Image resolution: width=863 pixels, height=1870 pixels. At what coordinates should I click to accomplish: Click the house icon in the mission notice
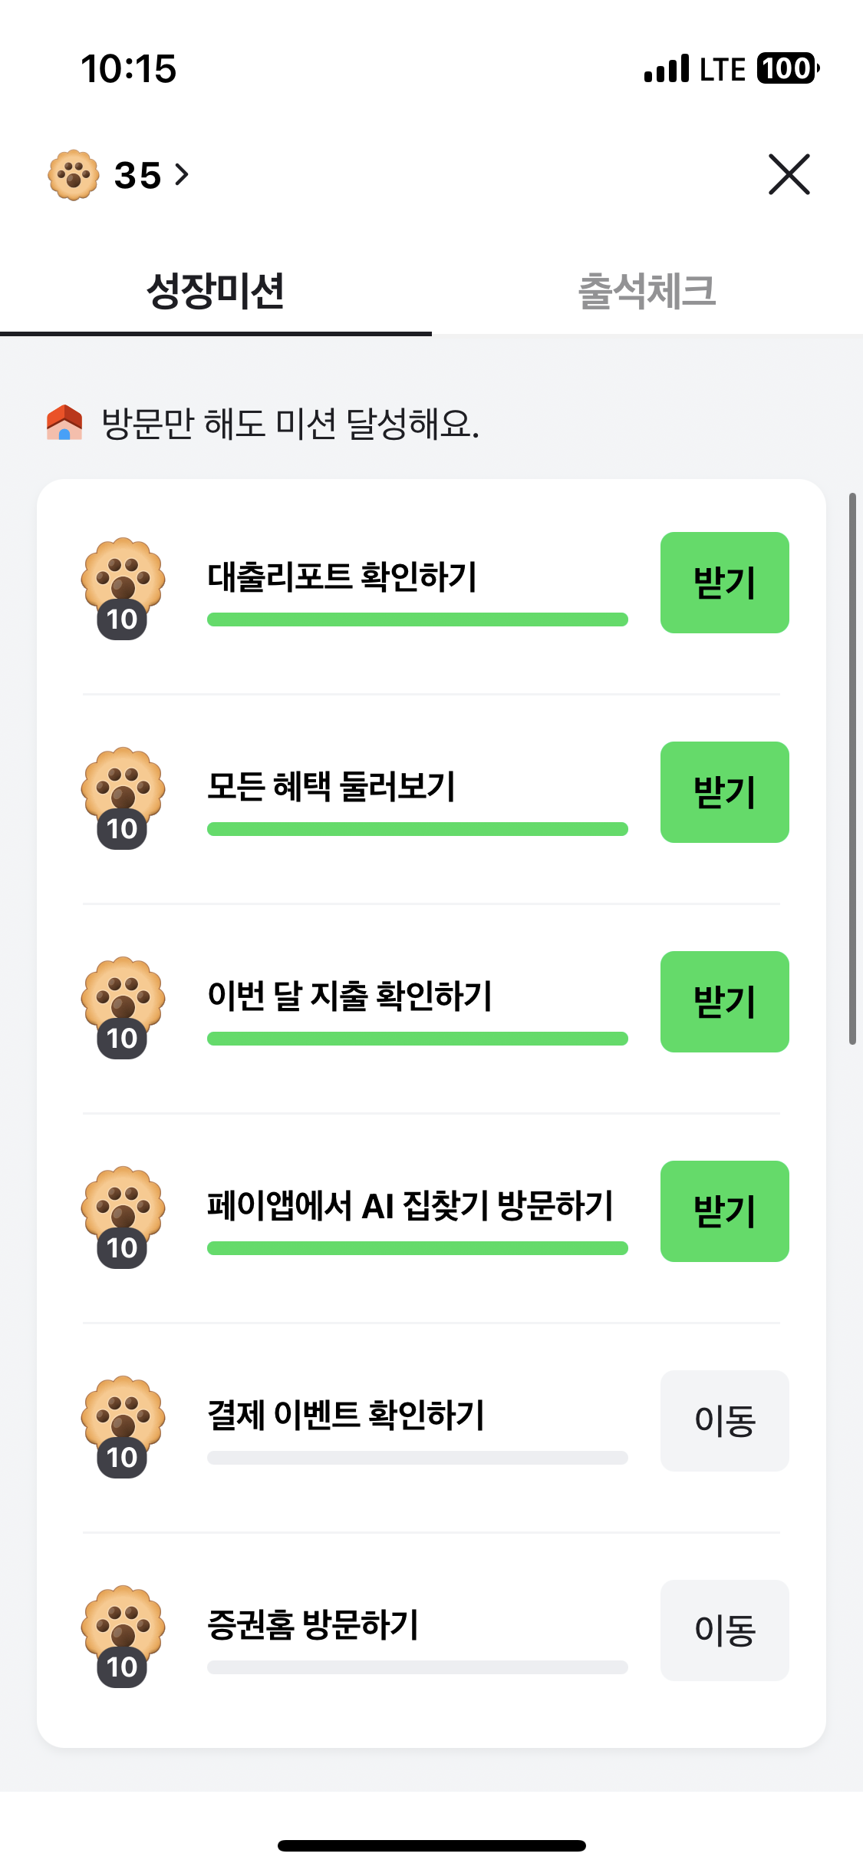[x=64, y=423]
